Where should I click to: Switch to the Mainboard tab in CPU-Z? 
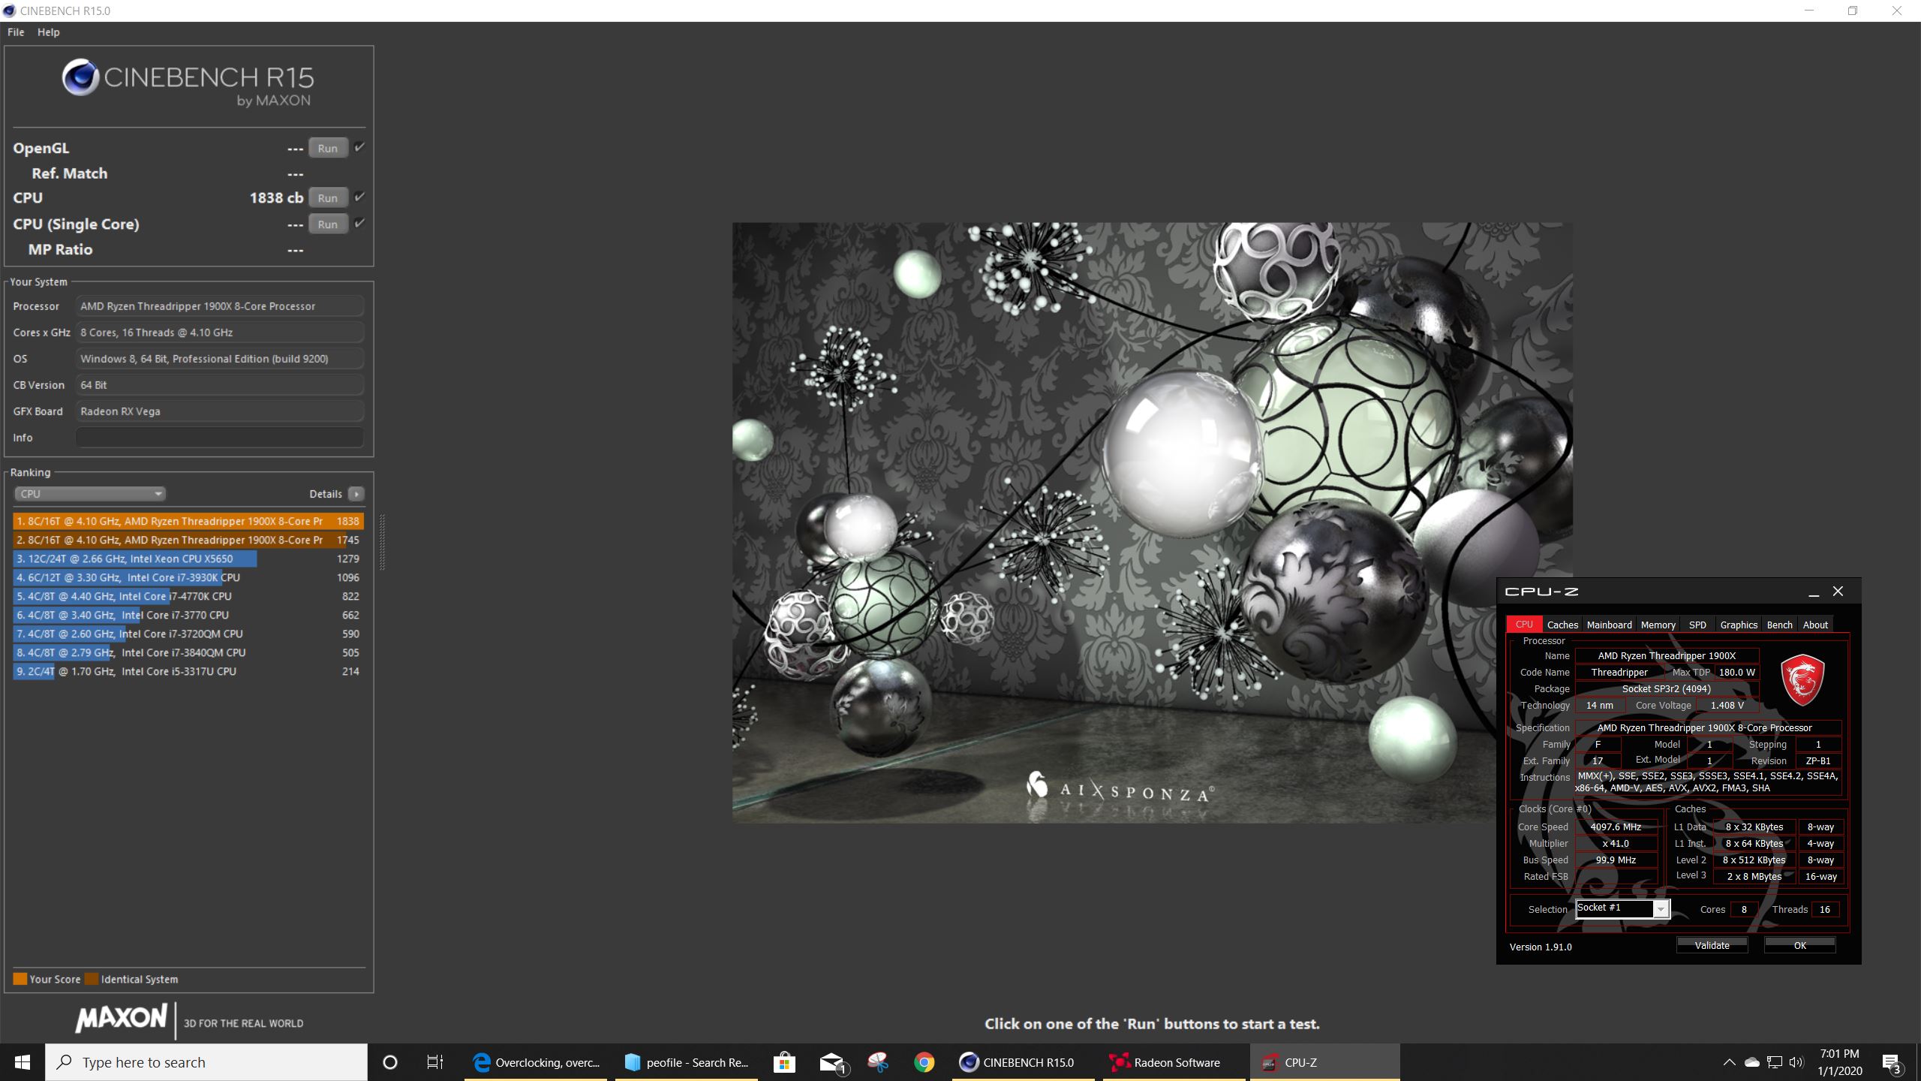click(1609, 625)
